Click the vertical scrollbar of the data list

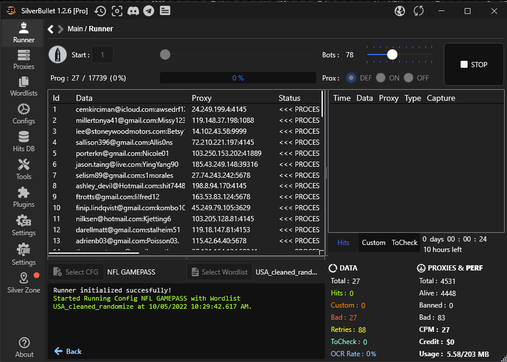pos(322,104)
